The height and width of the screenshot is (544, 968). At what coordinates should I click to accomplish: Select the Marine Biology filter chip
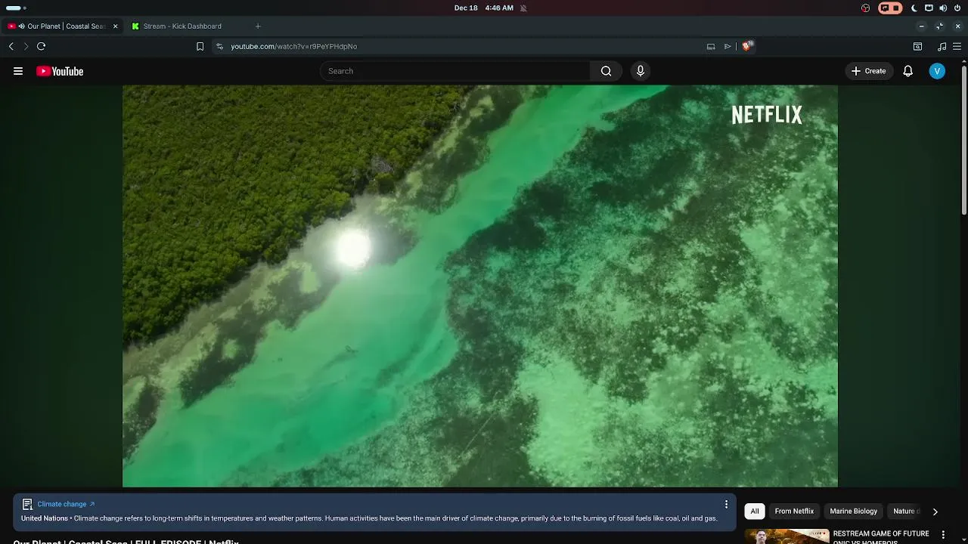[853, 512]
